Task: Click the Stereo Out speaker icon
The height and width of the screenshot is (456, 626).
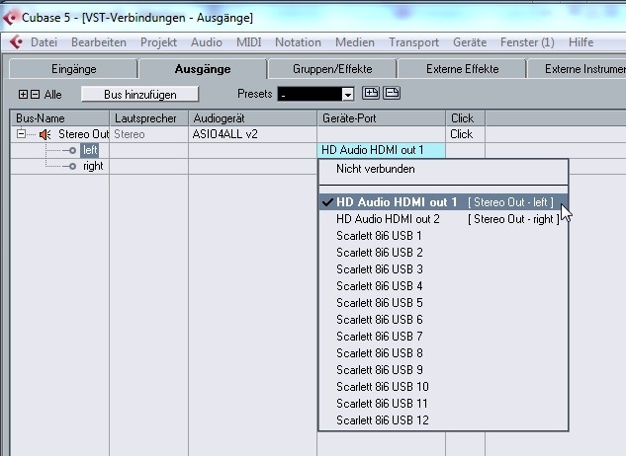Action: (45, 134)
